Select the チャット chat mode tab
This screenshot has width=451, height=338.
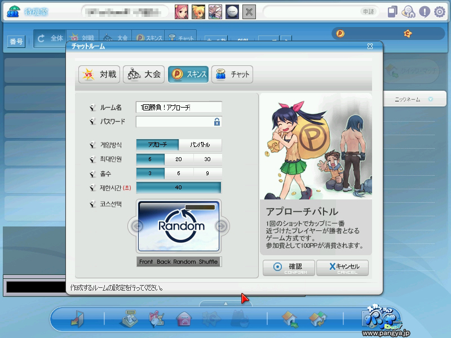pyautogui.click(x=232, y=74)
